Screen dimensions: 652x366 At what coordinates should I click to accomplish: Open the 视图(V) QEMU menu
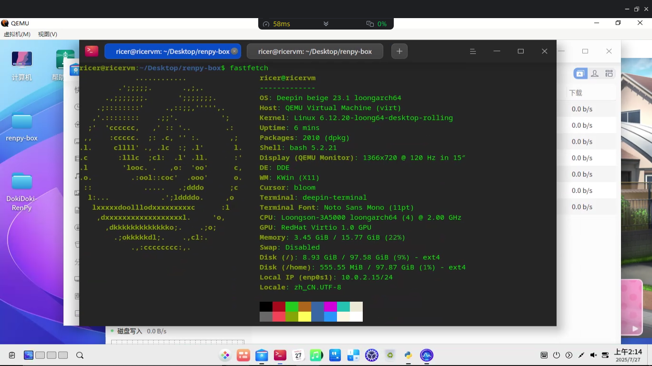(48, 34)
